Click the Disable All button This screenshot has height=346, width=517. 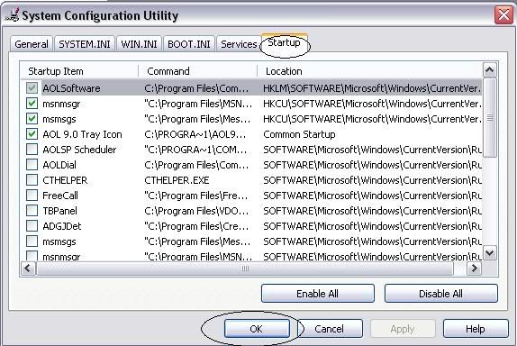[x=440, y=294]
